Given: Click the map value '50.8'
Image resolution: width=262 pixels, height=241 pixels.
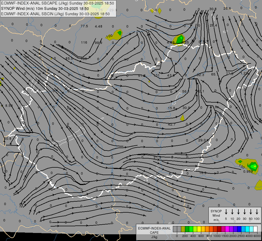Looking at the screenshot, I should coord(8,138).
